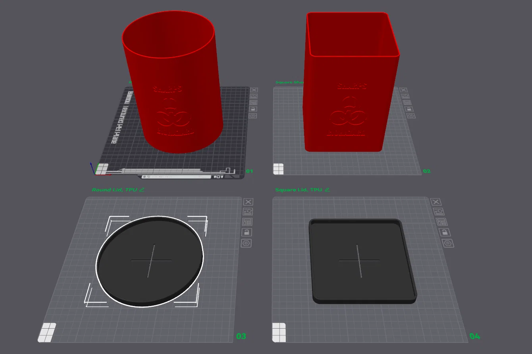Edit the 'Round Lid, TPU' plate name pencil
Viewport: 532px width, 354px height.
tap(142, 190)
